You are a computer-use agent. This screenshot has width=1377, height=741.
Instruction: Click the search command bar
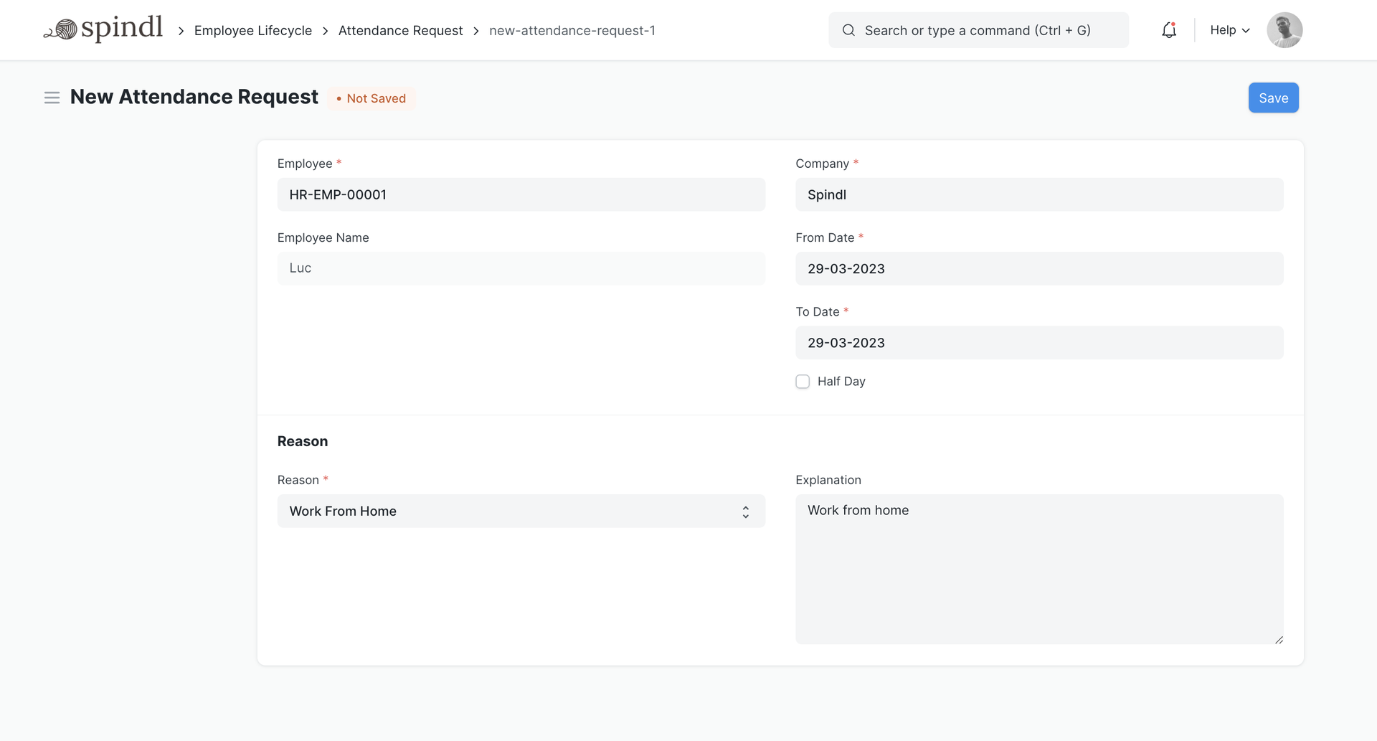click(x=977, y=30)
